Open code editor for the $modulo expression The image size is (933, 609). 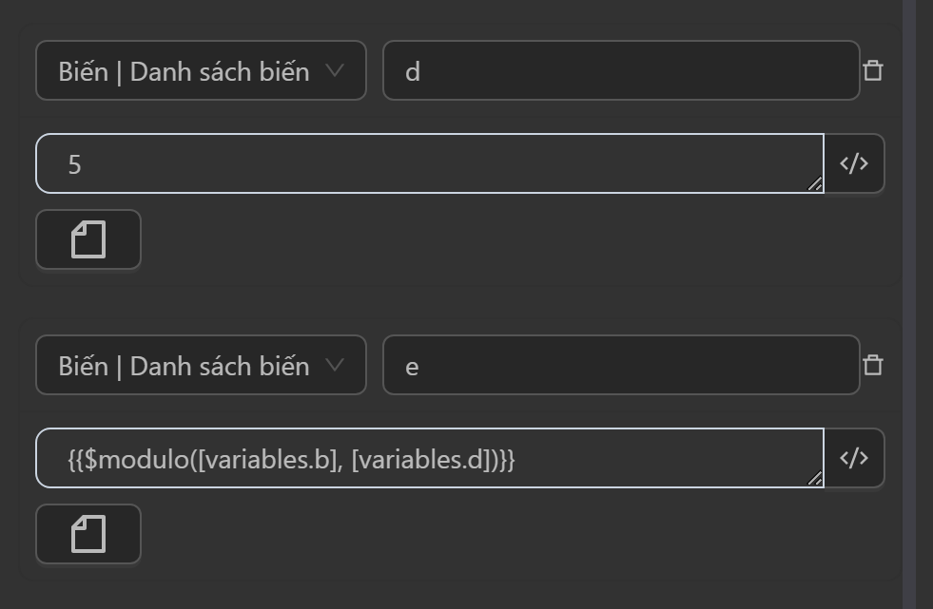pos(854,459)
